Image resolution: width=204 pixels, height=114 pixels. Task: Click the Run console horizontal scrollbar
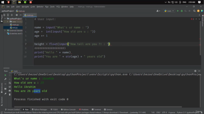pos(98,107)
